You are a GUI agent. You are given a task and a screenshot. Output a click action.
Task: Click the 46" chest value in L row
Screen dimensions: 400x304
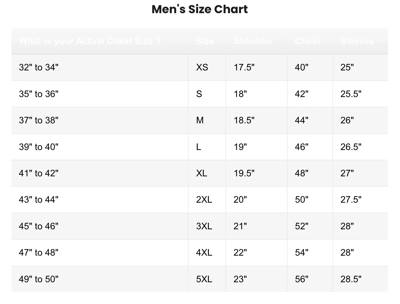coord(302,147)
